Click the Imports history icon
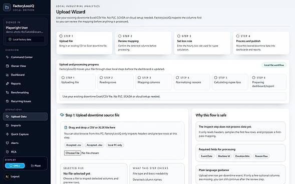The image size is (295, 184). point(8,125)
